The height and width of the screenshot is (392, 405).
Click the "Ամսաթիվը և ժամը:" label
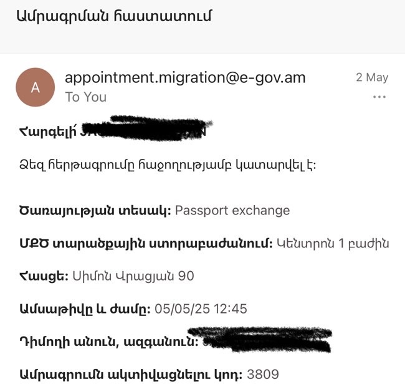click(85, 308)
